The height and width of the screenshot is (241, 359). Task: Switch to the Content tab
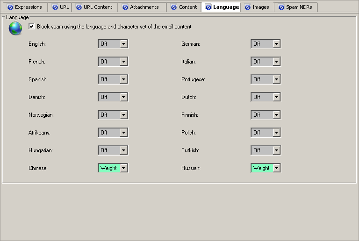tap(183, 7)
